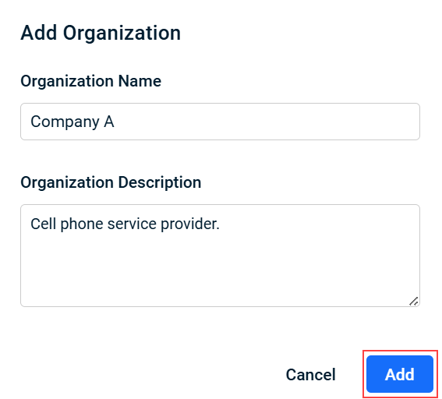This screenshot has width=442, height=399.
Task: Click the word 'phone' in the description
Action: coord(82,224)
